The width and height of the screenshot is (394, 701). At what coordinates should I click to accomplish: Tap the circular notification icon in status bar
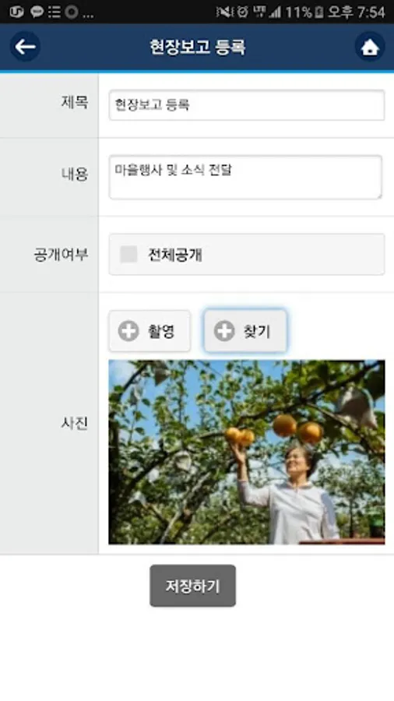click(72, 12)
